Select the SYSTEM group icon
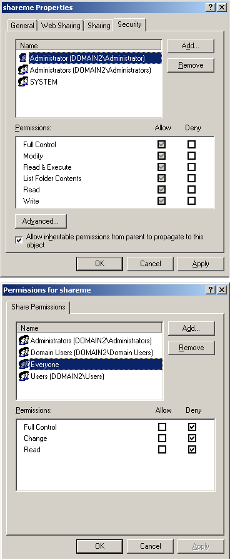Screen dimensions: 230x560 click(23, 82)
